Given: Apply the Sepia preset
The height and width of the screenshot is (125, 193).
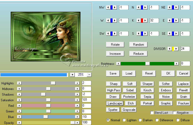Looking at the screenshot, I should pos(148,97).
